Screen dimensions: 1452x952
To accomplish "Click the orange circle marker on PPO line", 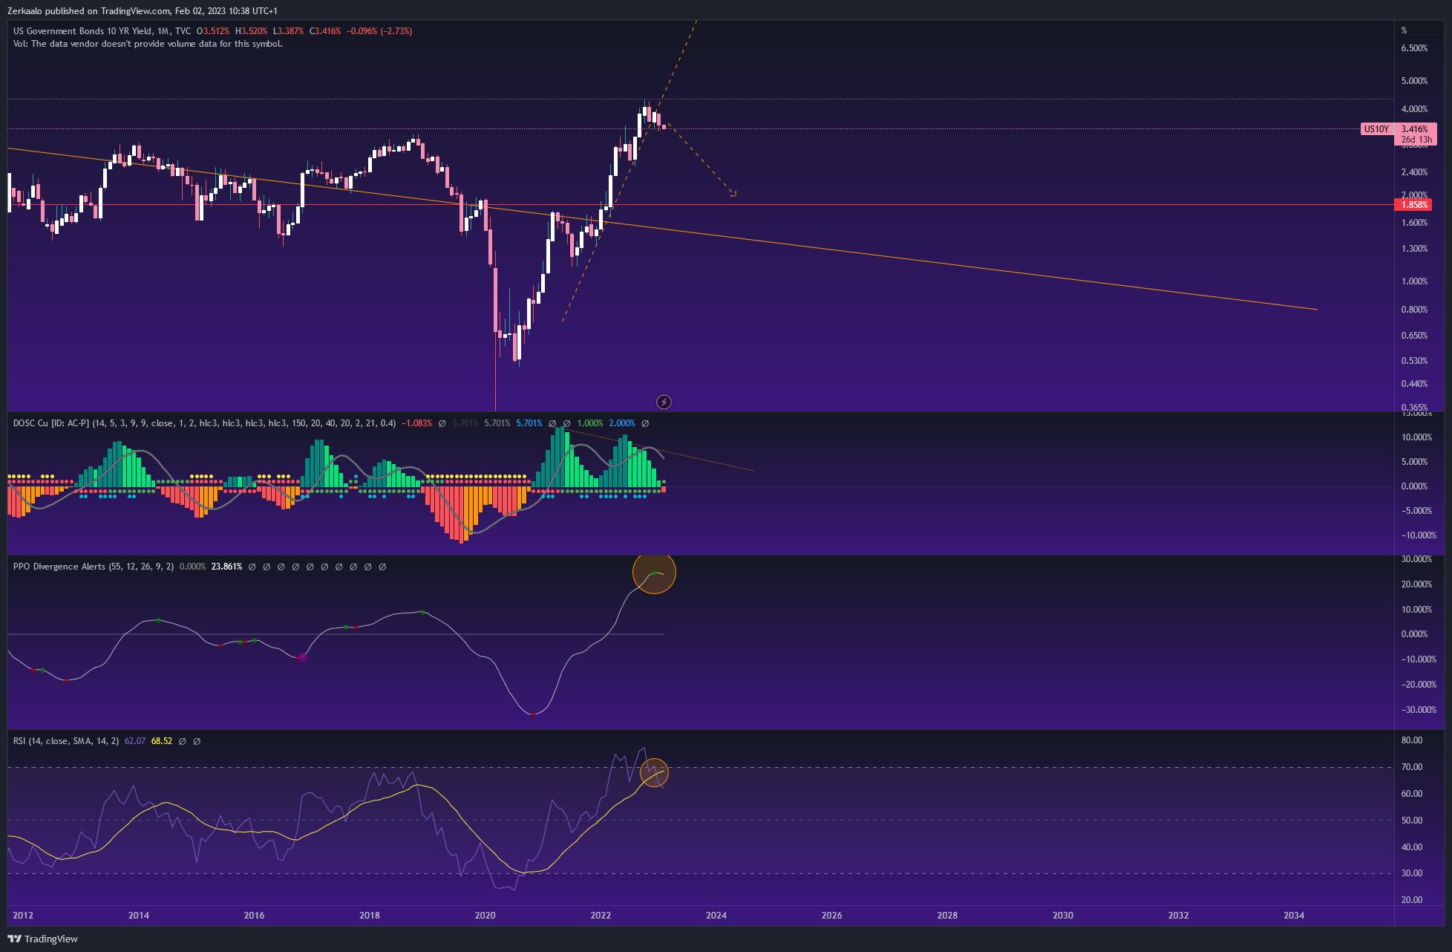I will click(654, 573).
